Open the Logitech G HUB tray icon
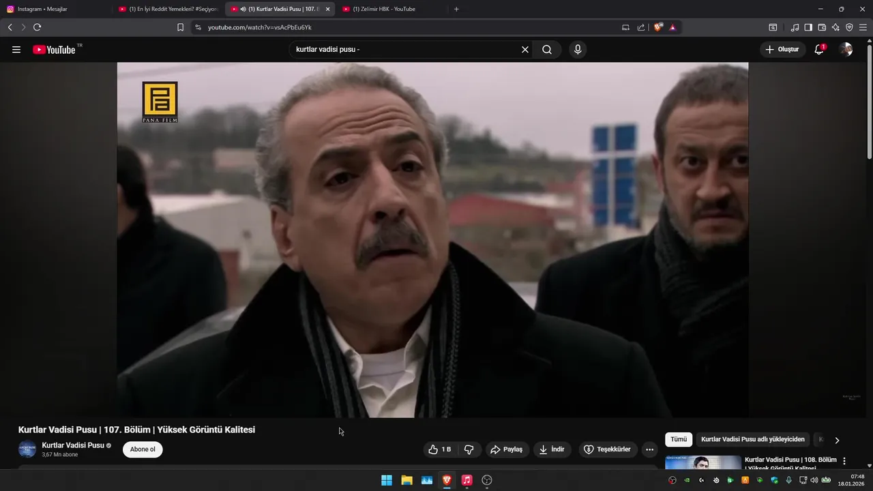Image resolution: width=873 pixels, height=491 pixels. point(701,480)
